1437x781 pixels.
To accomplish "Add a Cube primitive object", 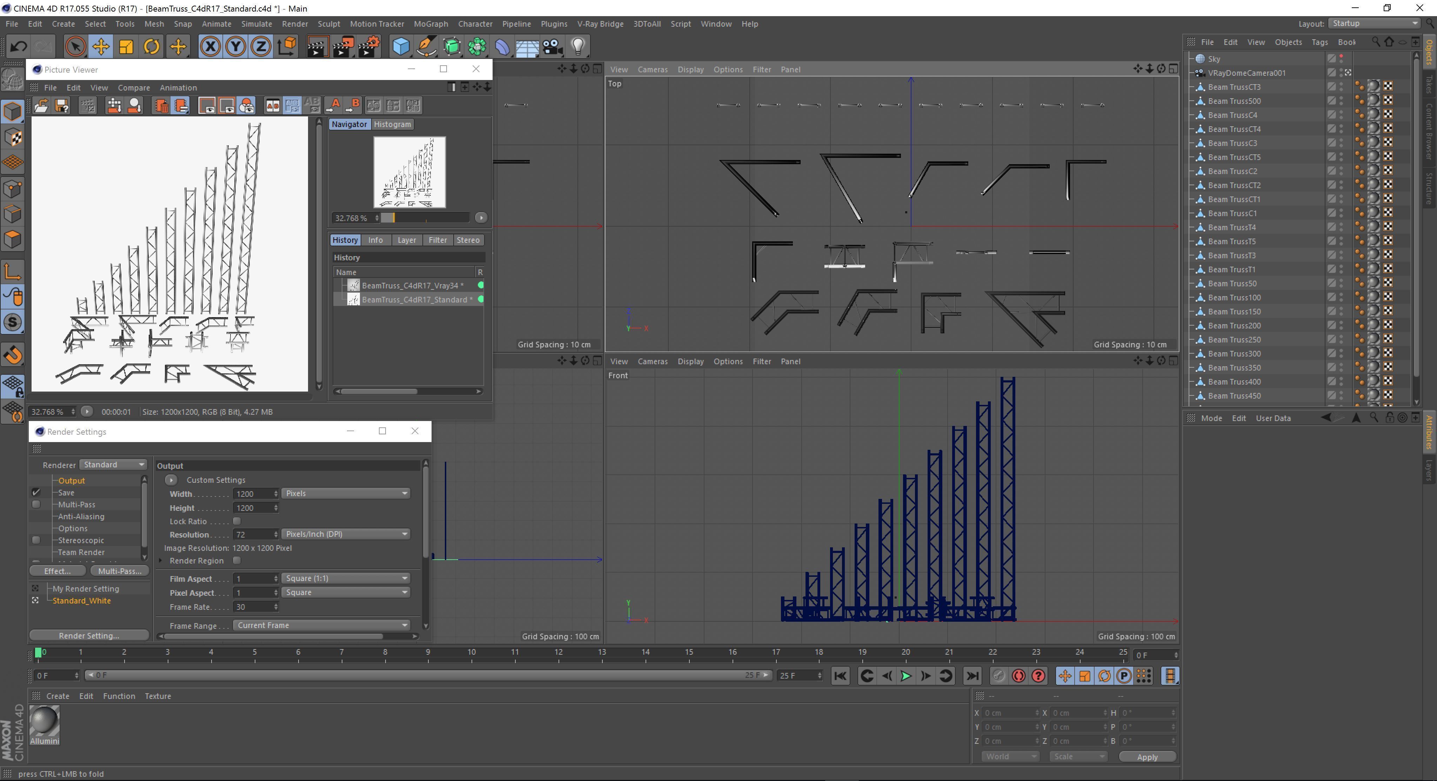I will tap(401, 46).
